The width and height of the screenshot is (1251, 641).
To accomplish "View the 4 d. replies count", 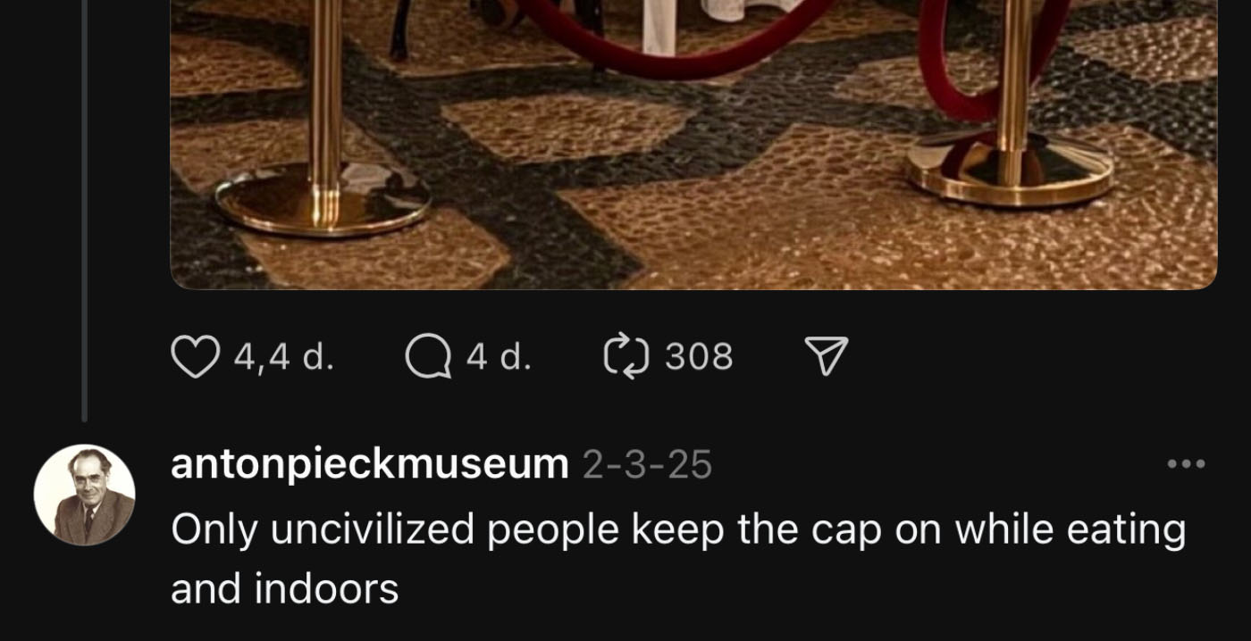I will (499, 357).
